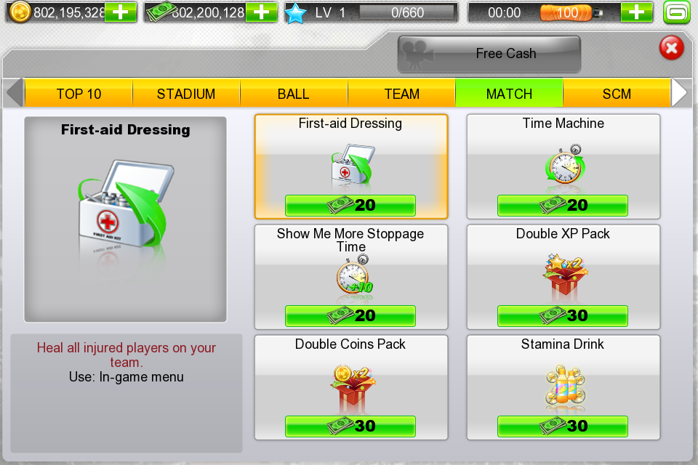Switch to the STADIUM tab
Screen dimensions: 698x465
186,93
